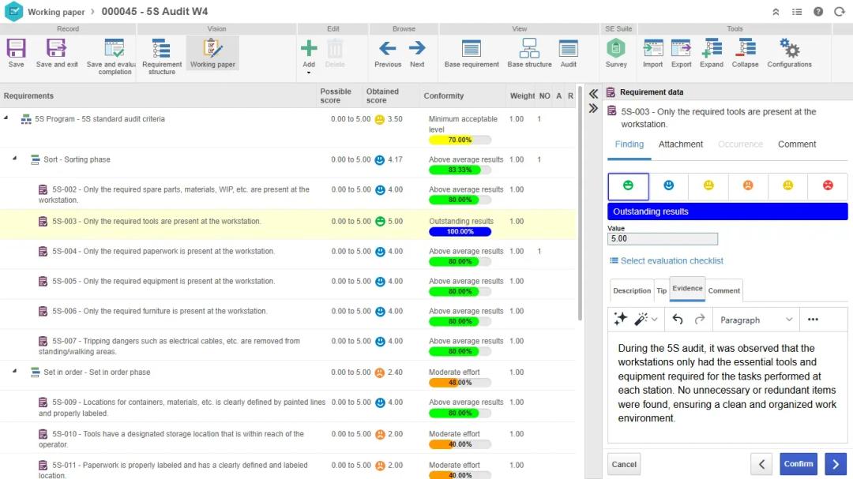Click the Undo arrow in evidence editor
853x479 pixels.
[677, 320]
